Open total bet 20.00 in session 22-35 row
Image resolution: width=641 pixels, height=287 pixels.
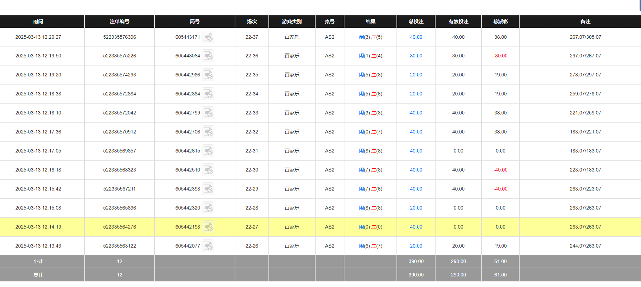(x=416, y=75)
